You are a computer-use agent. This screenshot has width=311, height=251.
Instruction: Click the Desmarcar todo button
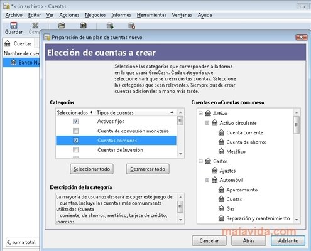(148, 169)
